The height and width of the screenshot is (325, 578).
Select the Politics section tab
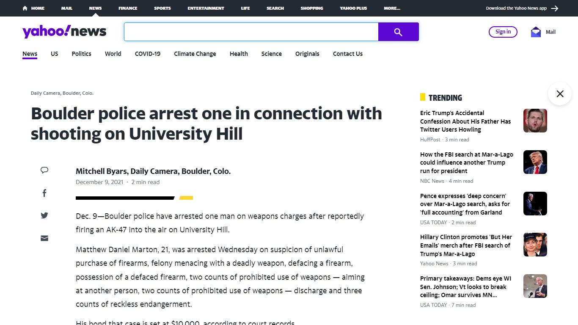(x=82, y=54)
